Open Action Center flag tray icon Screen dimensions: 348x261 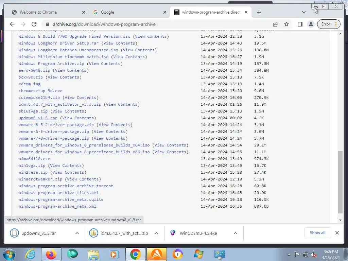pos(297,255)
